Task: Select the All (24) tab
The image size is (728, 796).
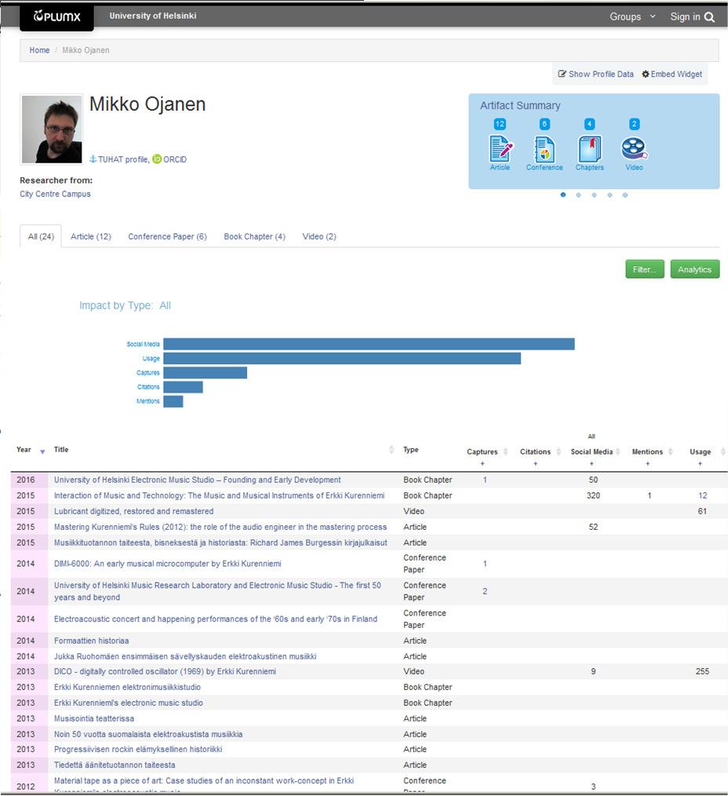Action: click(x=41, y=236)
